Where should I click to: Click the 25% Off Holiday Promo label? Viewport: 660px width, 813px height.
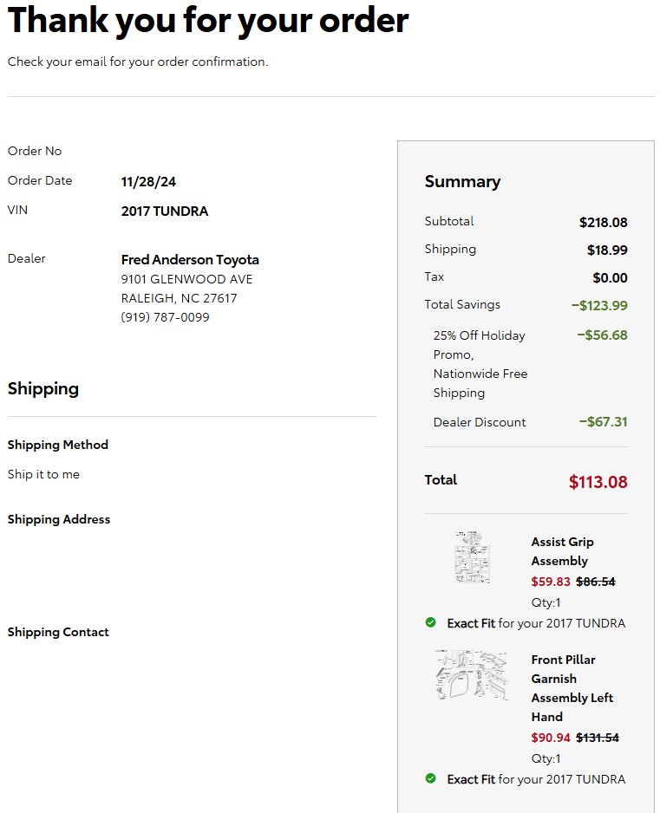(x=480, y=364)
